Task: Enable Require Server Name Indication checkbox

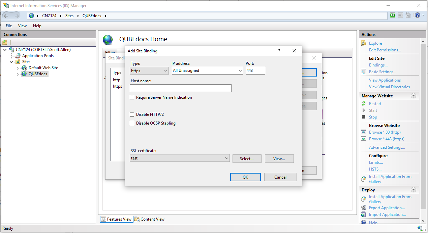Action: click(x=132, y=97)
